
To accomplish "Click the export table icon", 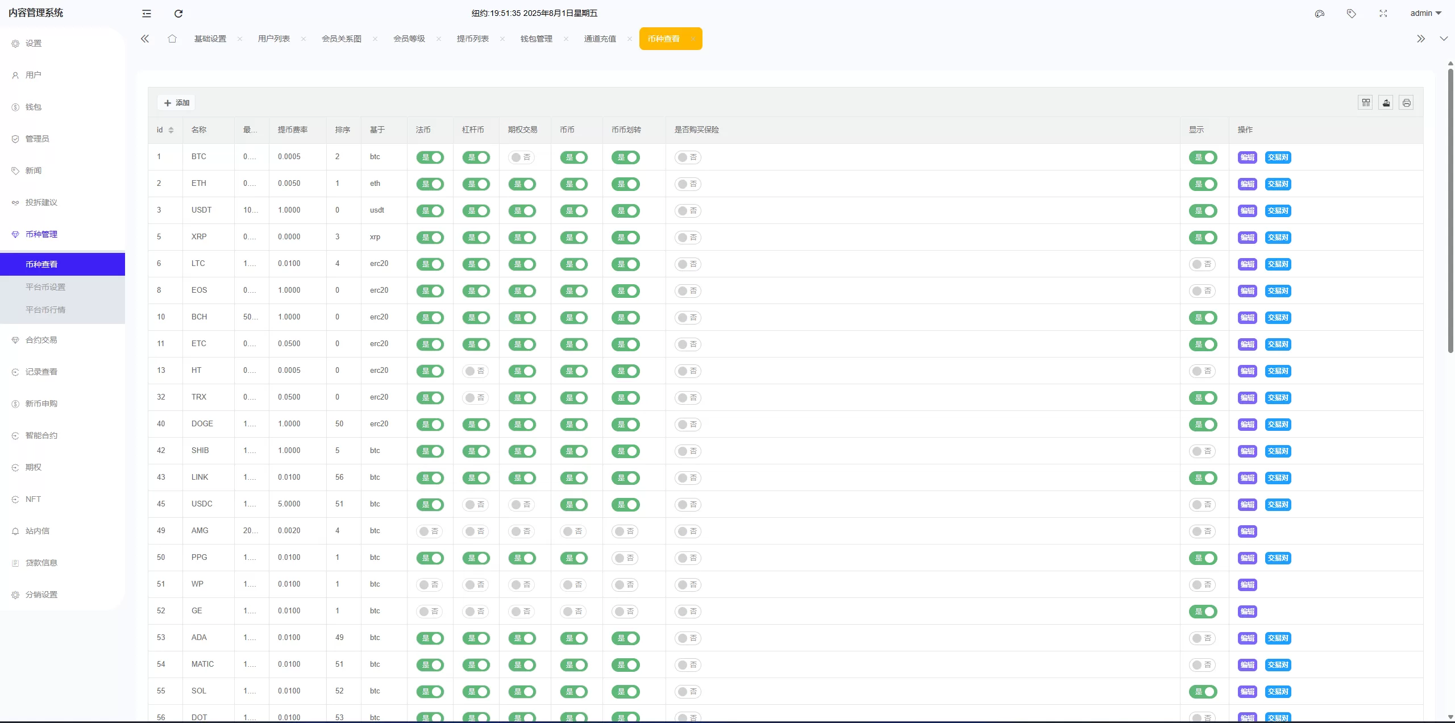I will coord(1386,103).
